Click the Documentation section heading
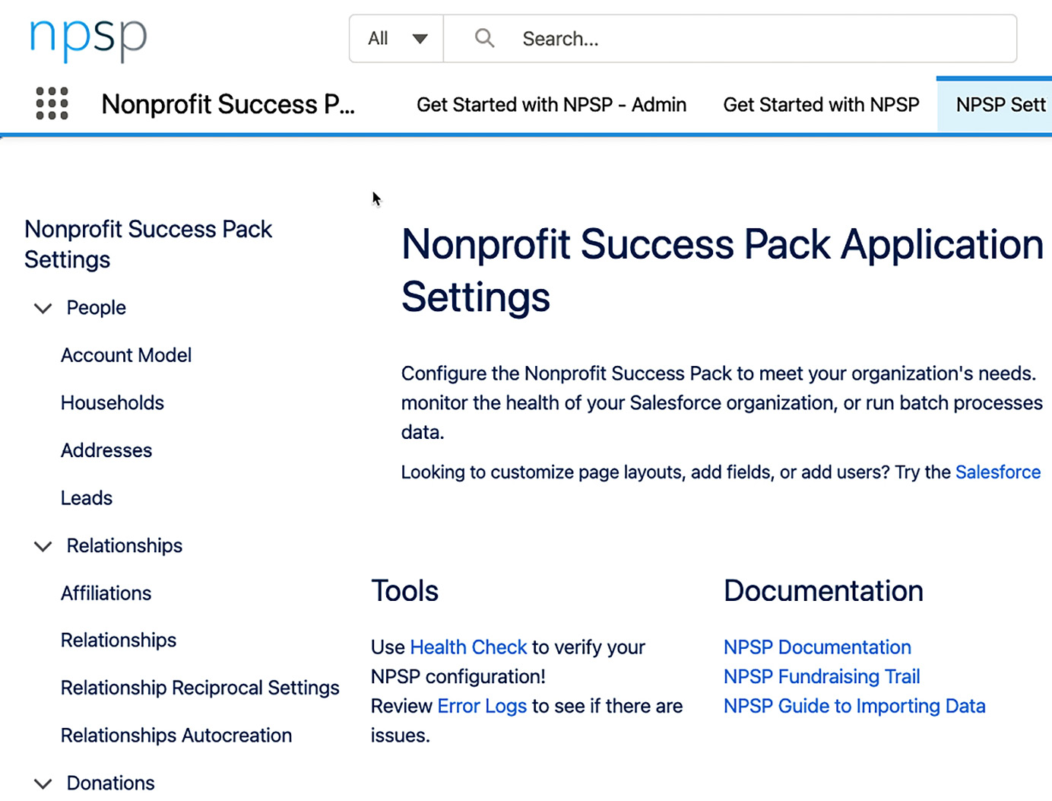The image size is (1052, 801). (823, 591)
